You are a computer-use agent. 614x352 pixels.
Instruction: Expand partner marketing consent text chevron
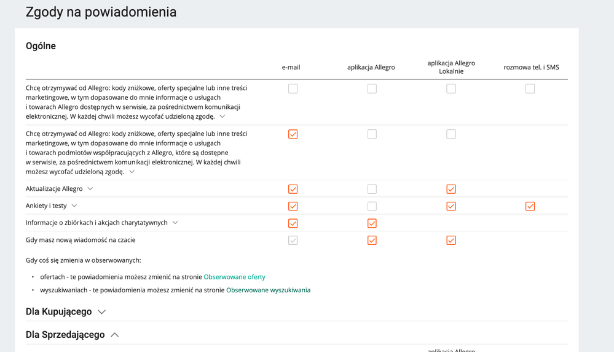[132, 172]
